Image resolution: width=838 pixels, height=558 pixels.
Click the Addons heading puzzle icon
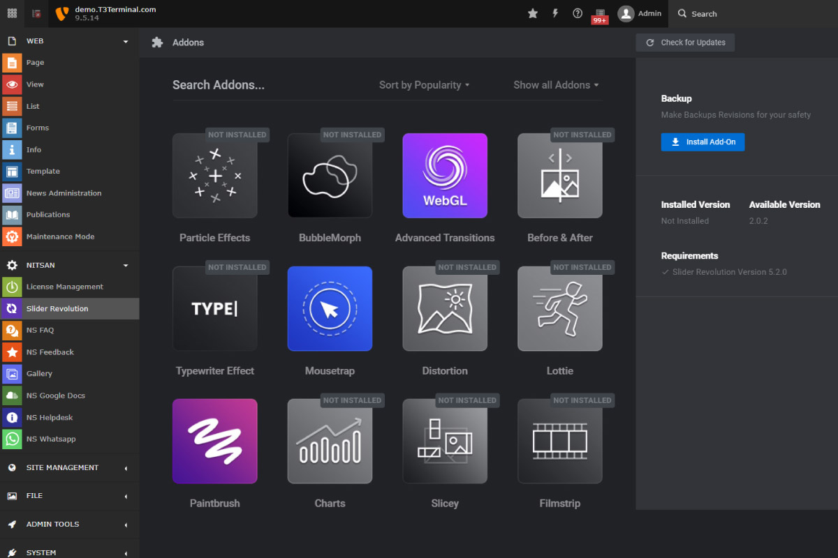pyautogui.click(x=158, y=43)
